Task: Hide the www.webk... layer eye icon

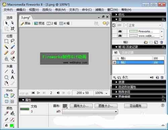Action: (x=120, y=36)
